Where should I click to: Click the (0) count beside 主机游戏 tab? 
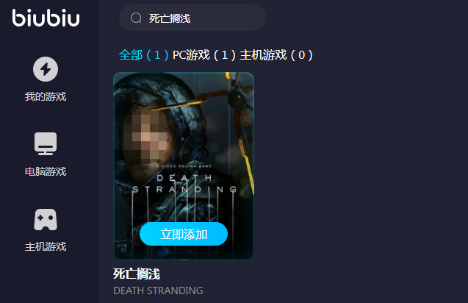301,55
